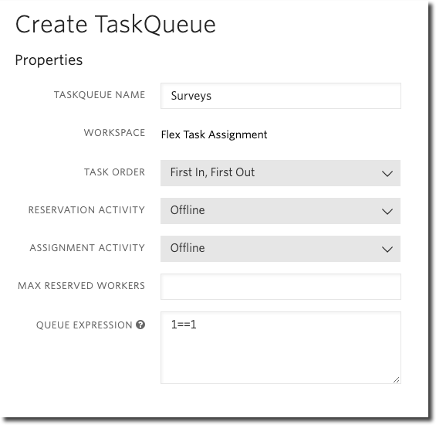Click the Queue Expression help icon
The width and height of the screenshot is (436, 425).
tap(140, 325)
